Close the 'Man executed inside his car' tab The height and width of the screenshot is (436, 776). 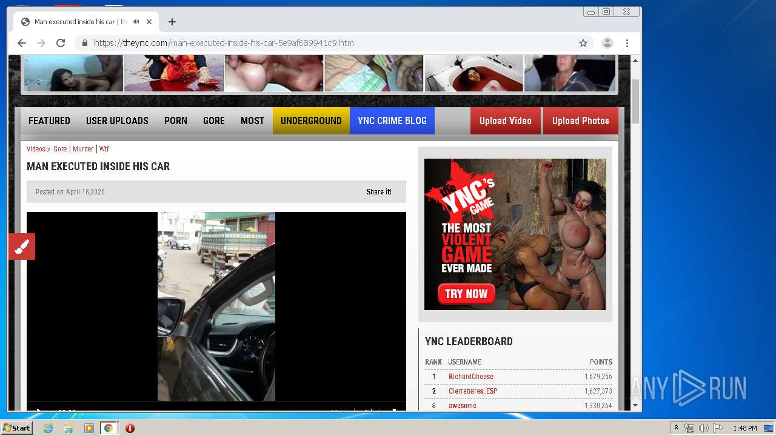point(149,22)
